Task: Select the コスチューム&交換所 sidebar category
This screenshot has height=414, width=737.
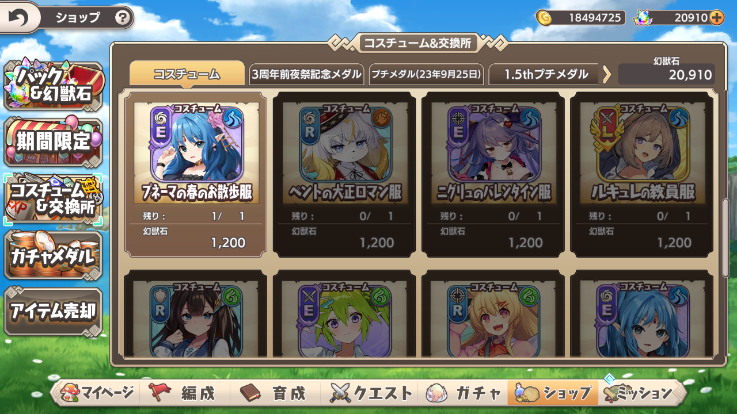Action: [x=53, y=199]
